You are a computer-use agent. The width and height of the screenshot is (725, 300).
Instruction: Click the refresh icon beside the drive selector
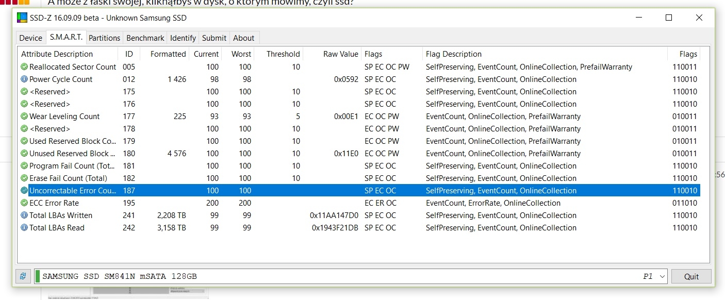click(23, 276)
